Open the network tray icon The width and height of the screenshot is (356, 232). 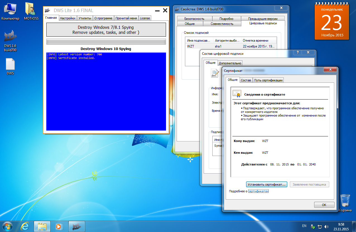click(x=320, y=226)
